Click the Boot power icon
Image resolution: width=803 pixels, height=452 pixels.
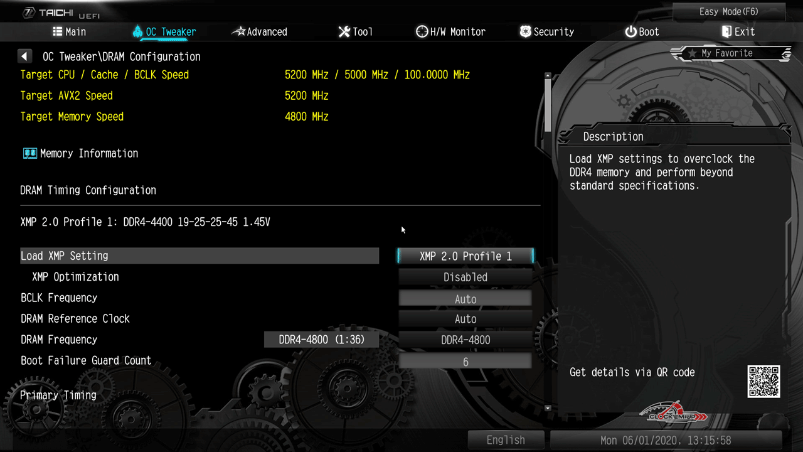click(630, 31)
